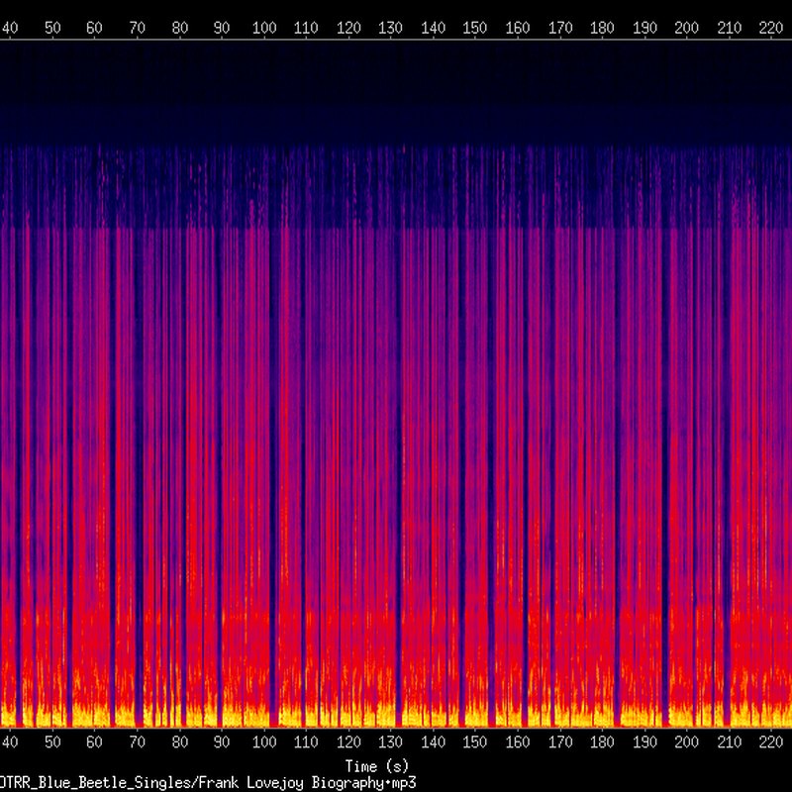792x792 pixels.
Task: Click the 190 tick label on top axis
Action: (x=645, y=28)
